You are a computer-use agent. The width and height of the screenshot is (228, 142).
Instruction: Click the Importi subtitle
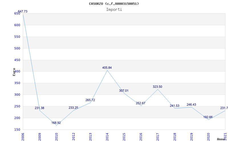click(x=114, y=10)
